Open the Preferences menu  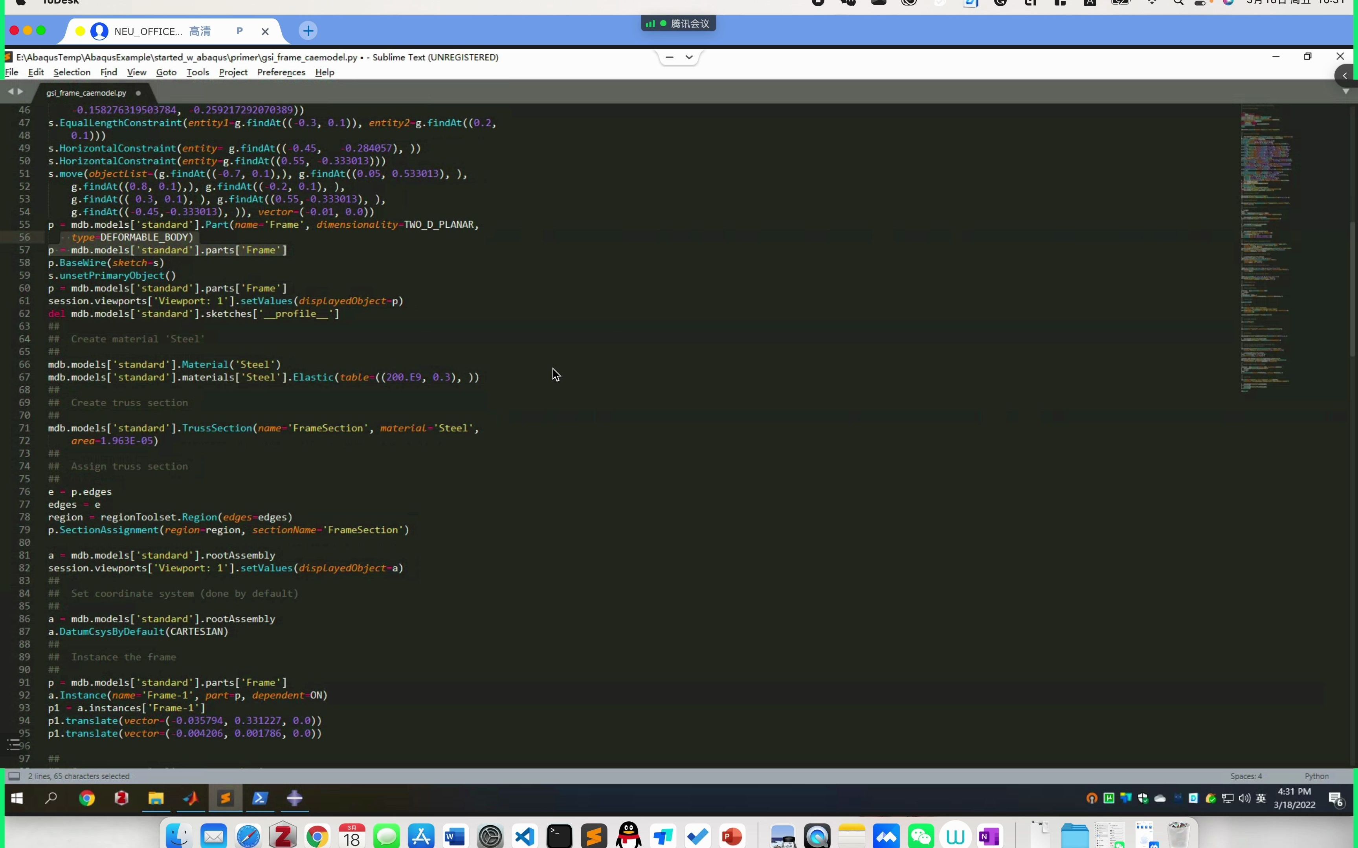click(281, 72)
